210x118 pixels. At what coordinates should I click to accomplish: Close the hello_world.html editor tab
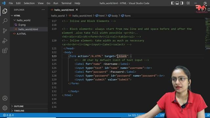77,10
